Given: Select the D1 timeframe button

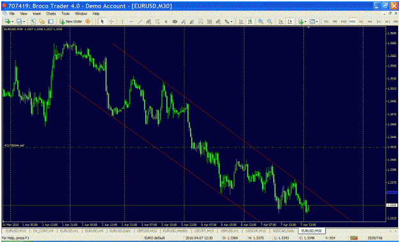Looking at the screenshot, I should (379, 22).
